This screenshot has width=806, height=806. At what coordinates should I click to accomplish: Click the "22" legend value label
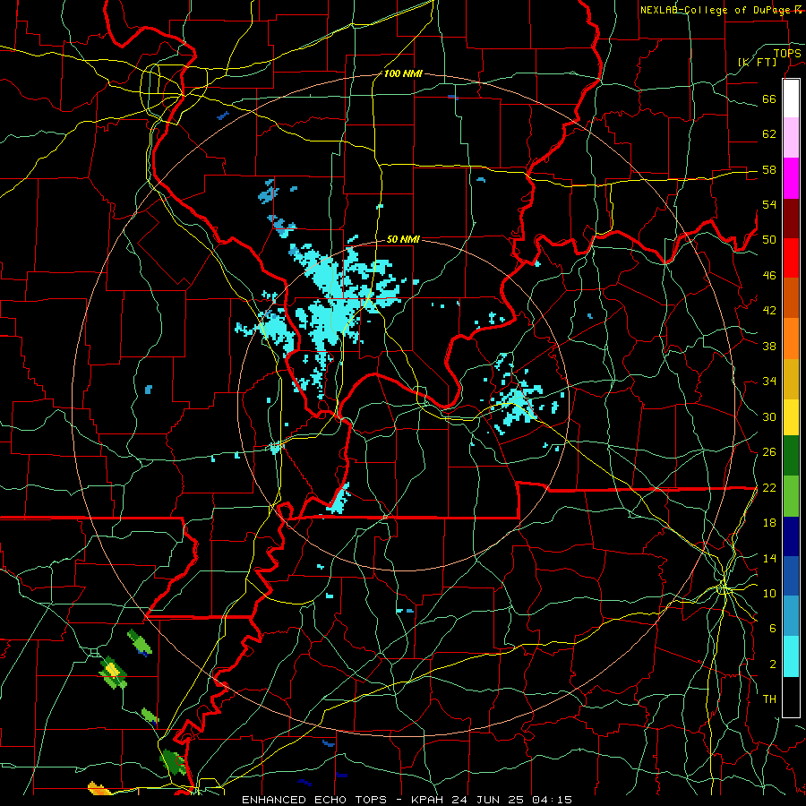(769, 488)
